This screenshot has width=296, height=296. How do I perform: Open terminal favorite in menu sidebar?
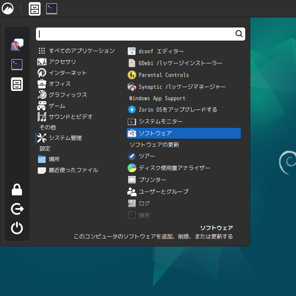pyautogui.click(x=17, y=65)
